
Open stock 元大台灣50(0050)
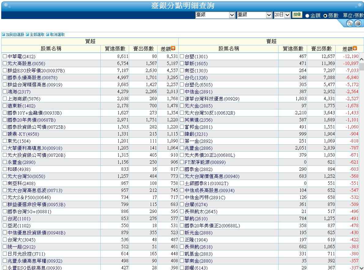pyautogui.click(x=26, y=176)
